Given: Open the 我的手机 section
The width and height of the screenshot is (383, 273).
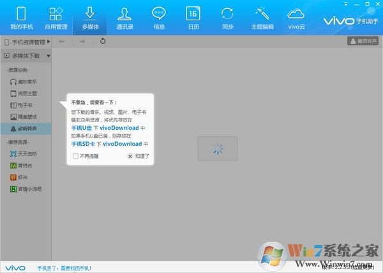Looking at the screenshot, I should pos(21,18).
